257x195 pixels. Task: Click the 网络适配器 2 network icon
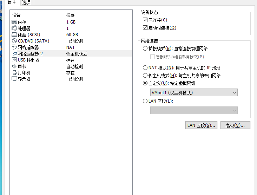[14, 53]
